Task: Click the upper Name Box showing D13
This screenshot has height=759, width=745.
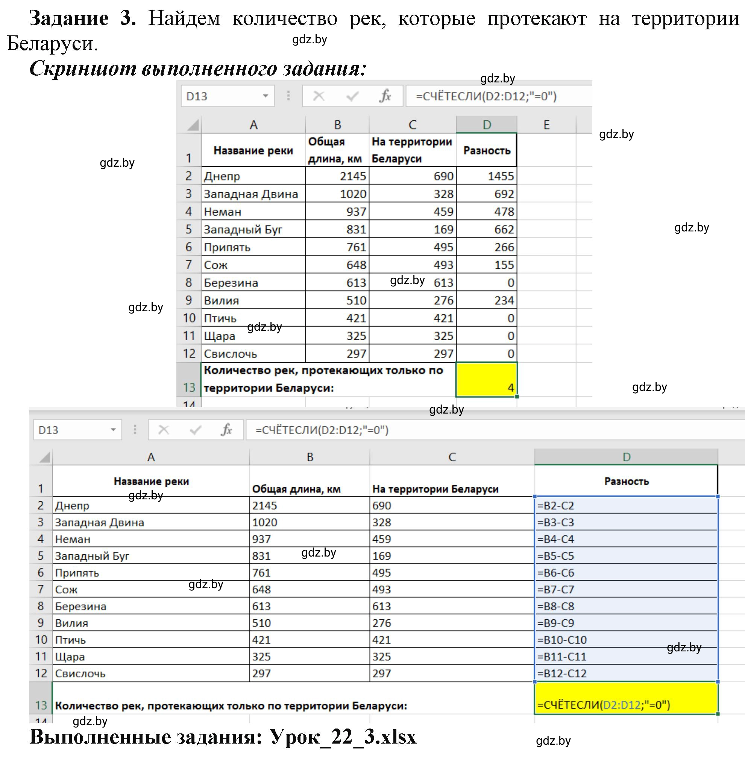Action: point(227,96)
